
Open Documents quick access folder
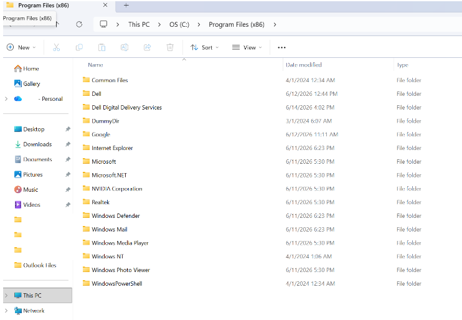[33, 159]
